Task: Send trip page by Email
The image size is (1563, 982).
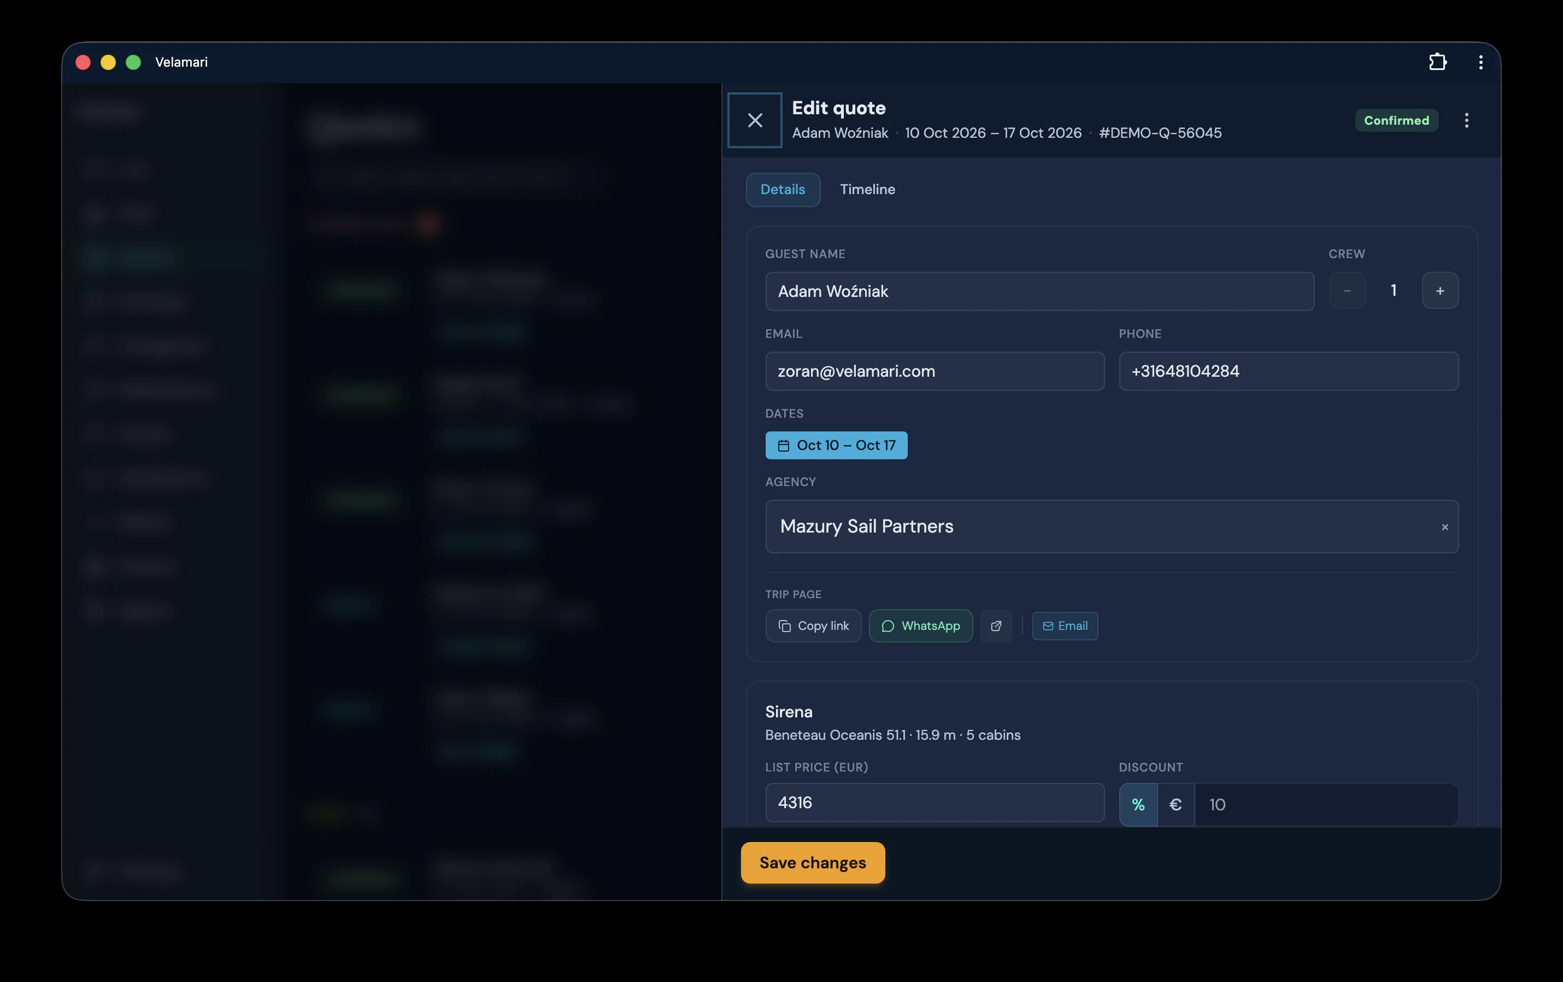Action: (x=1065, y=626)
